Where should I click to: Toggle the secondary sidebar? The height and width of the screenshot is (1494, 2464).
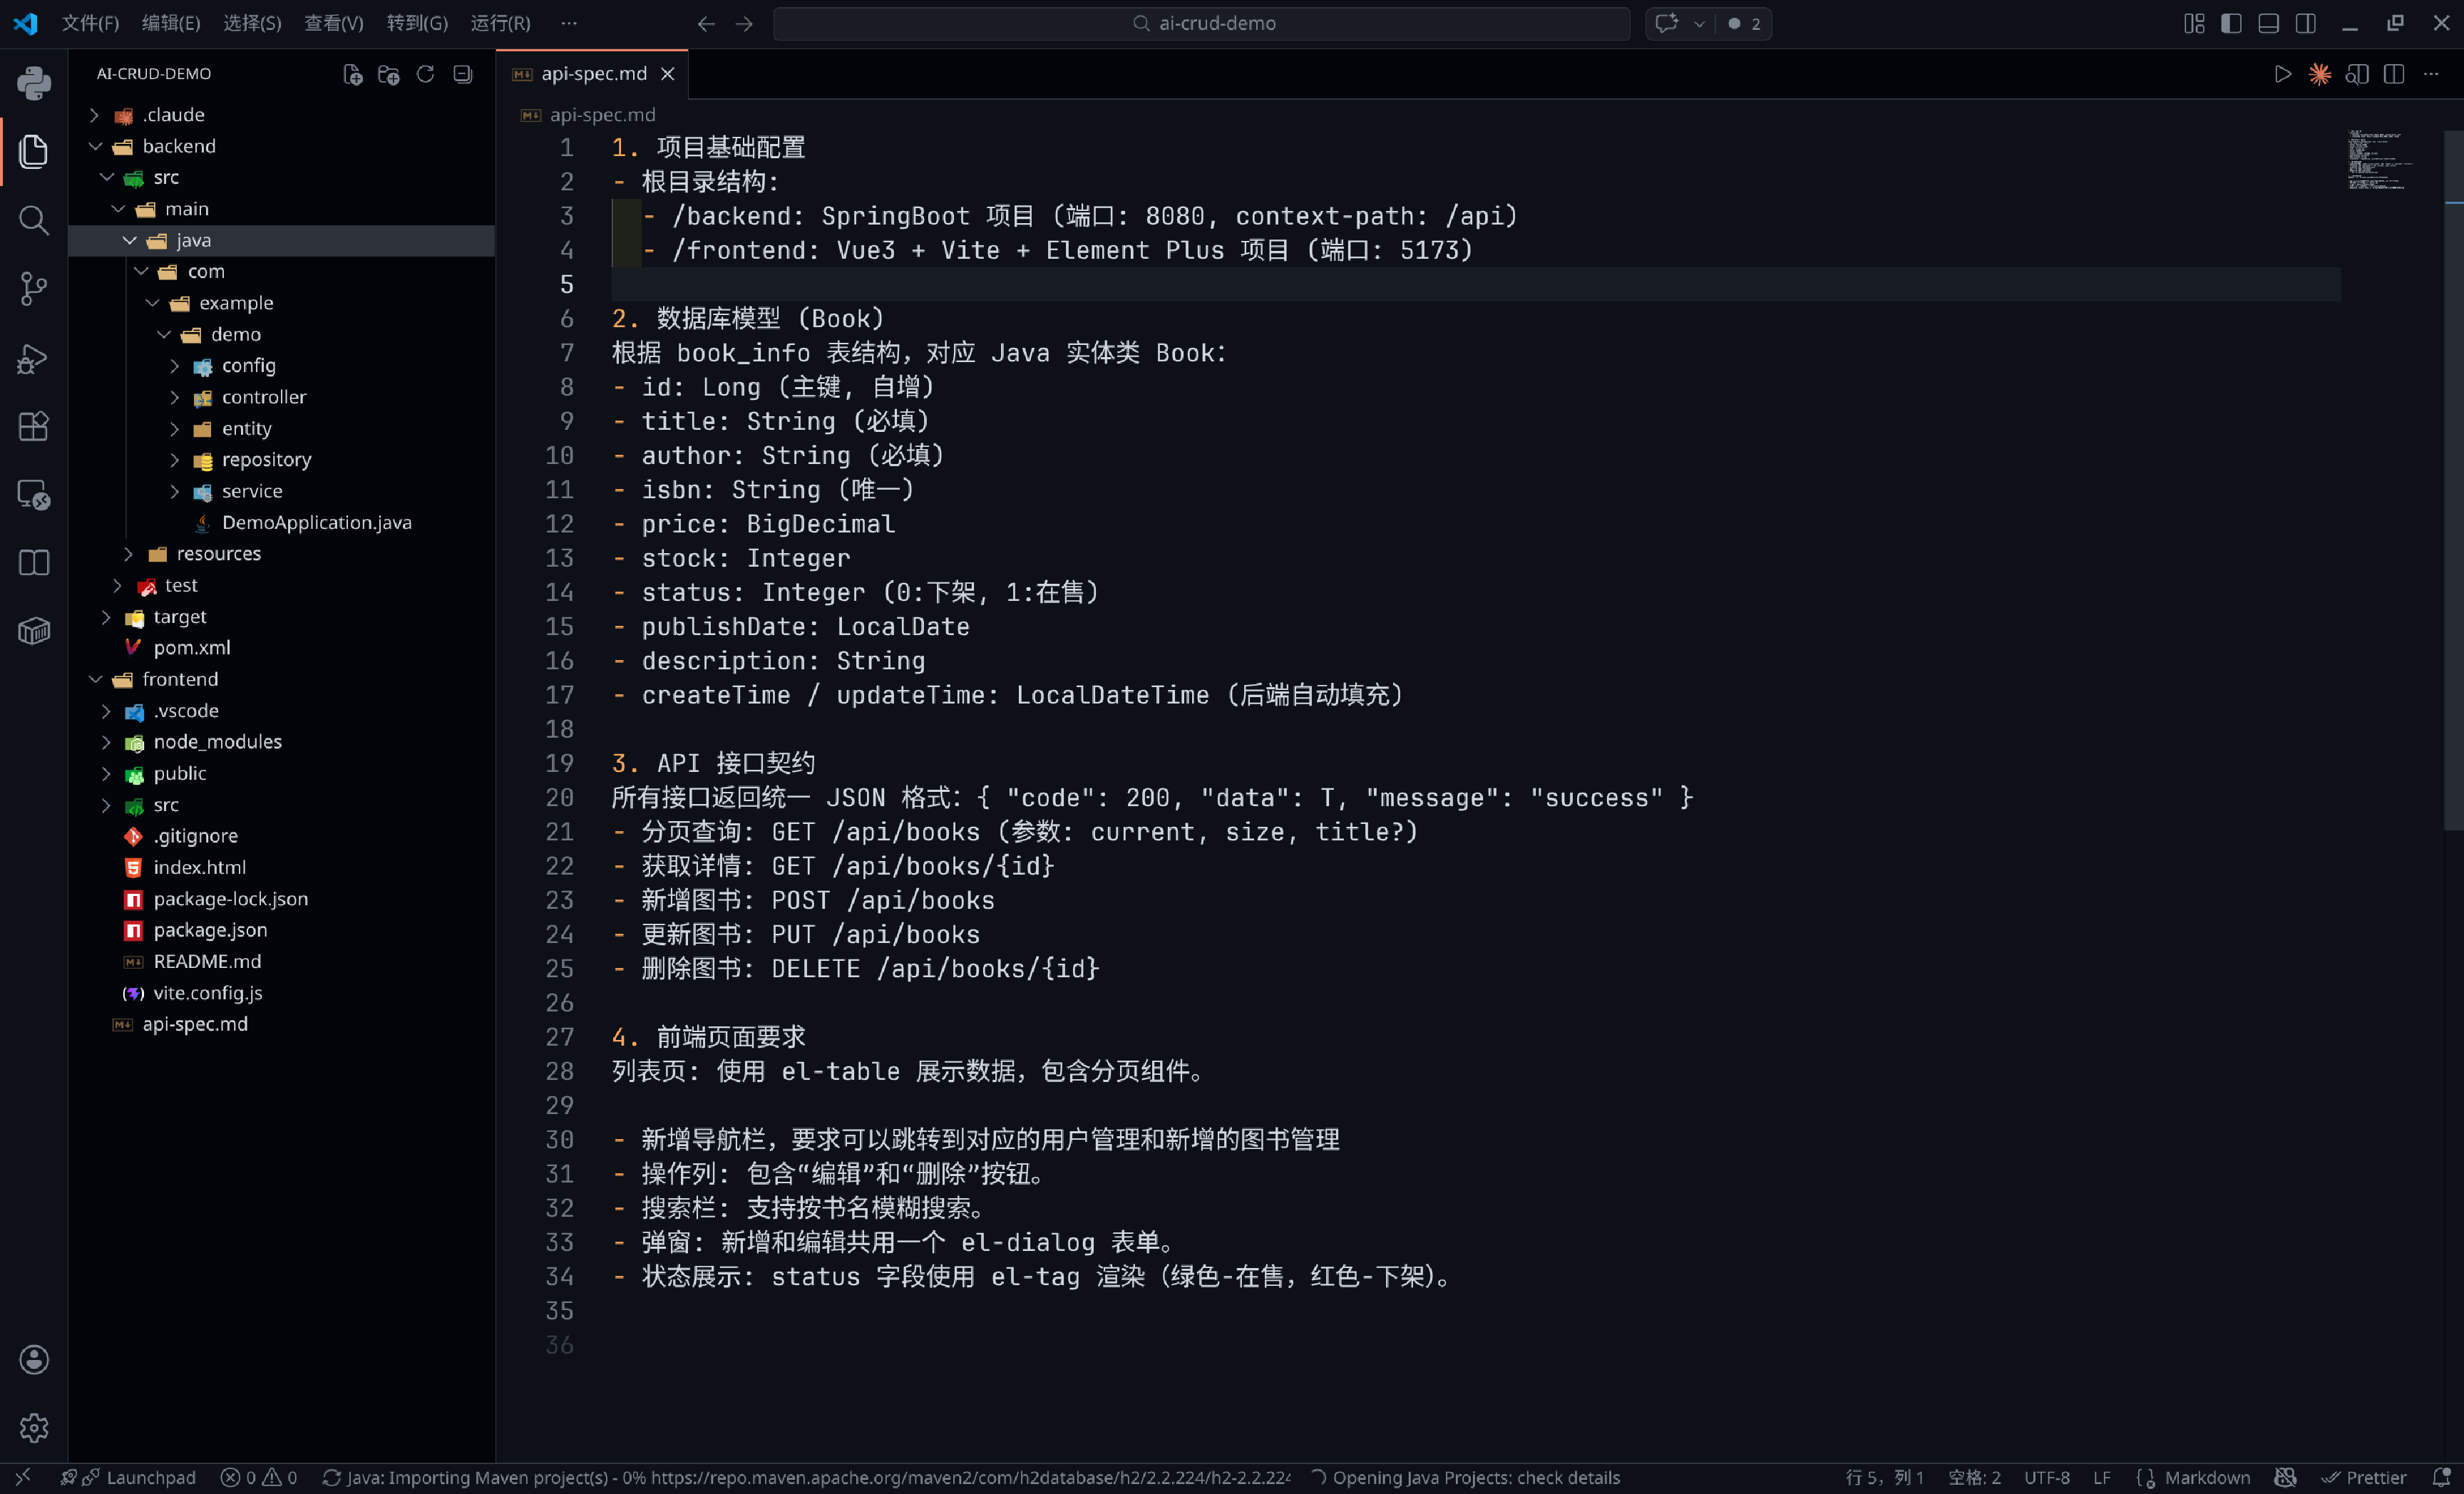(2305, 23)
